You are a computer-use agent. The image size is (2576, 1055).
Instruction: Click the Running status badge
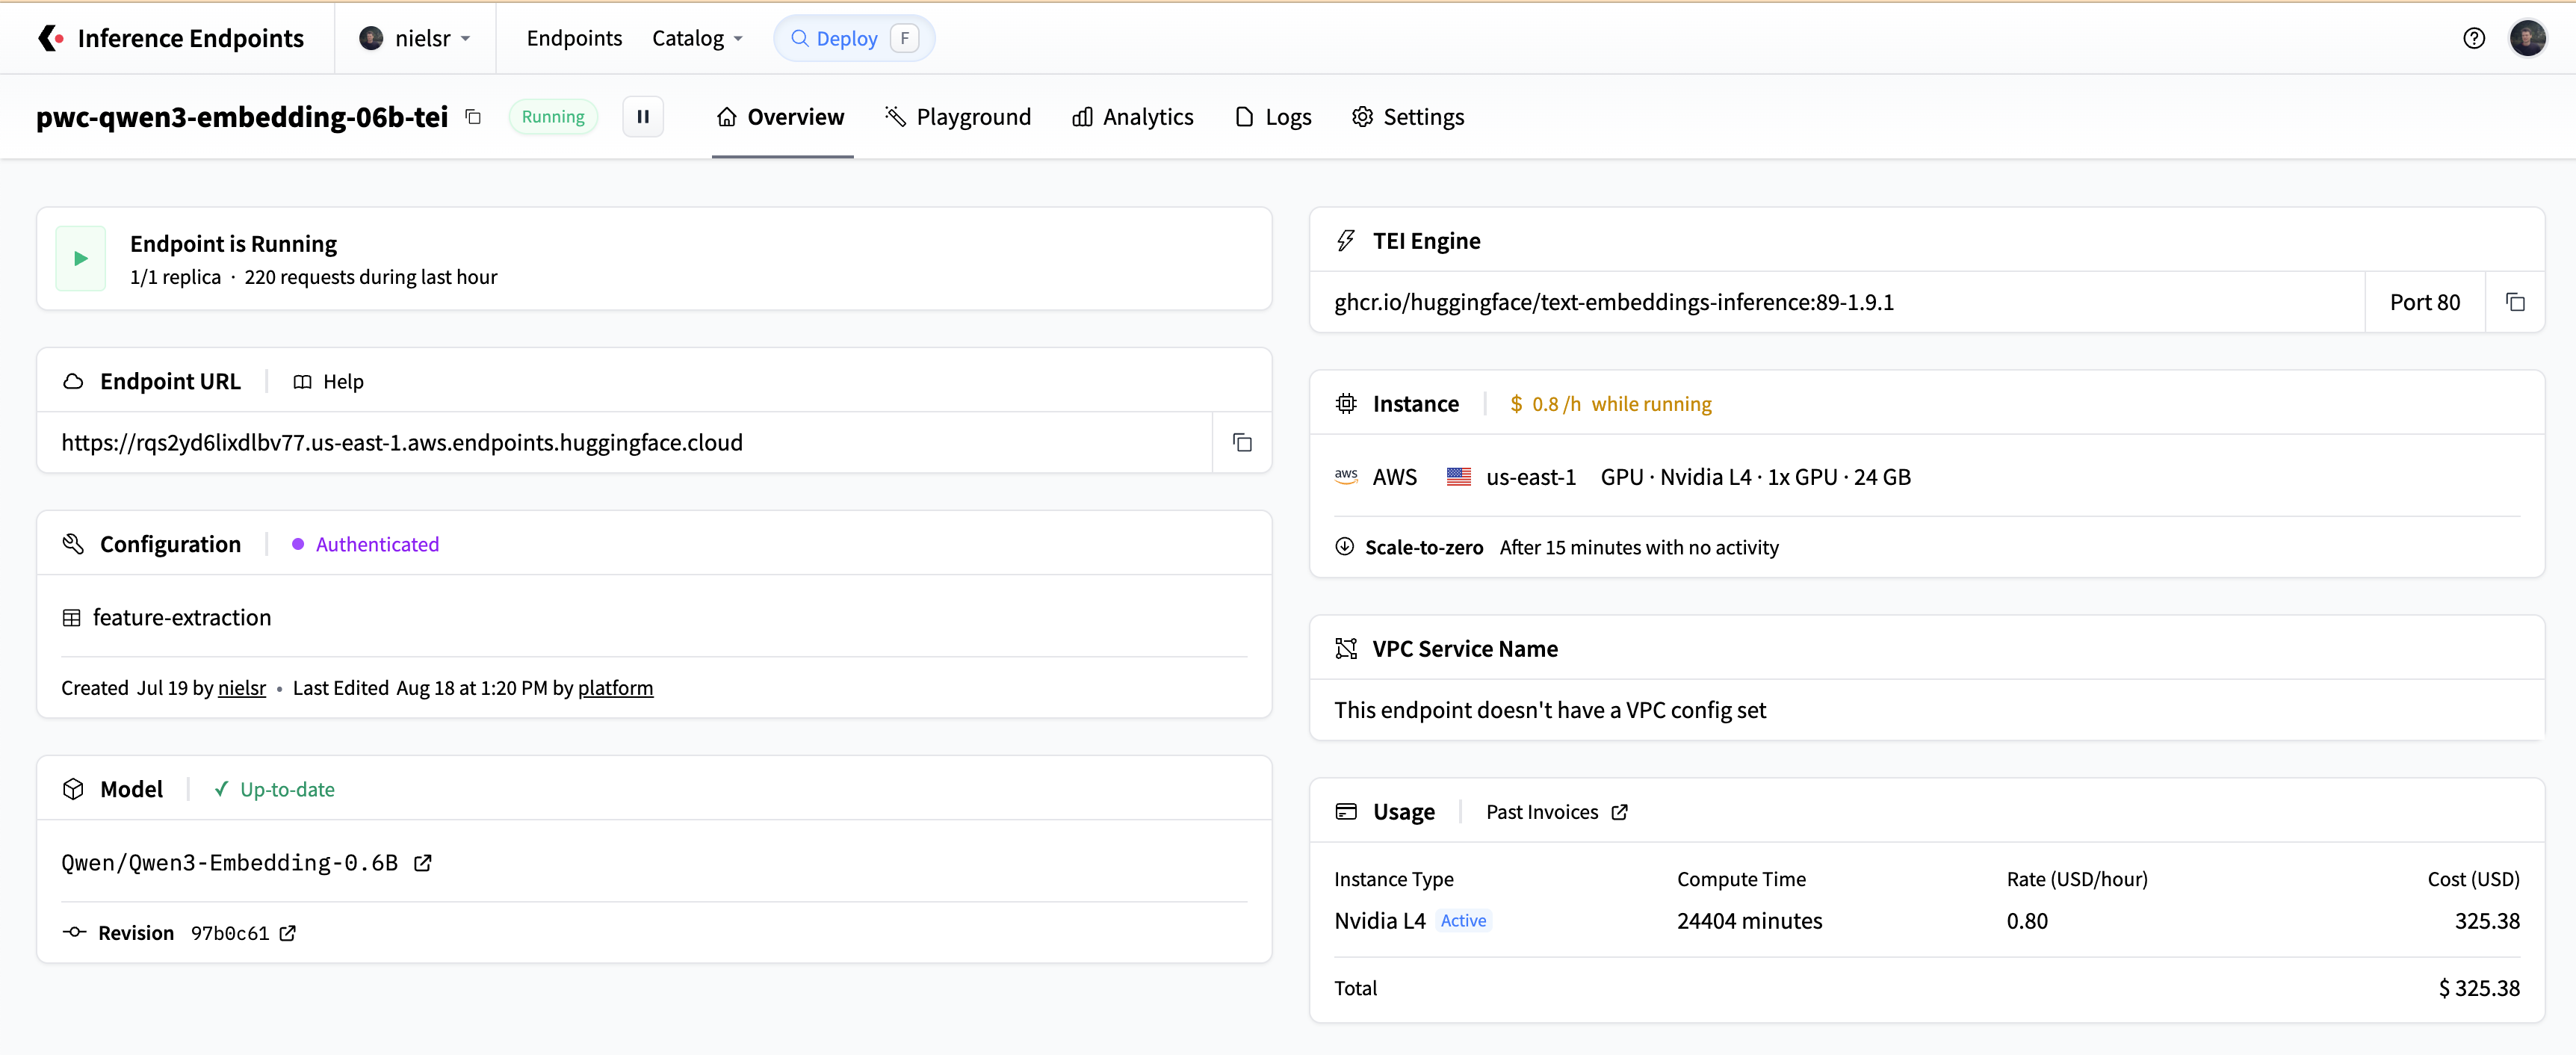(553, 117)
